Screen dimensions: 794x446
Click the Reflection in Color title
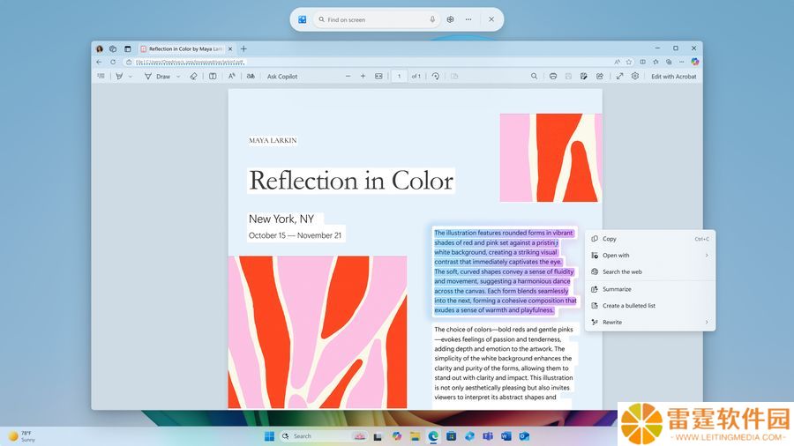[x=351, y=181]
